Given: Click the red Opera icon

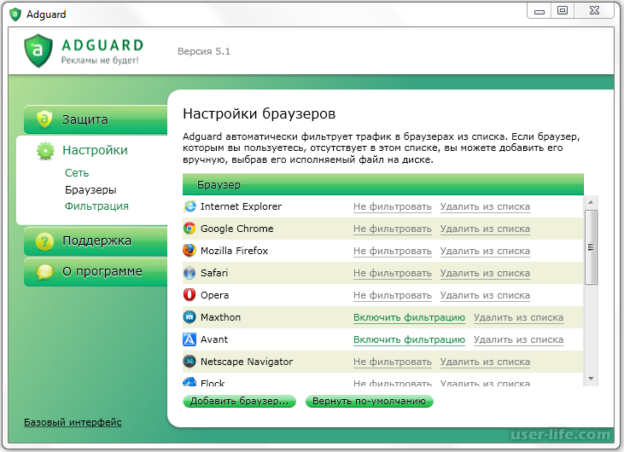Looking at the screenshot, I should tap(190, 294).
